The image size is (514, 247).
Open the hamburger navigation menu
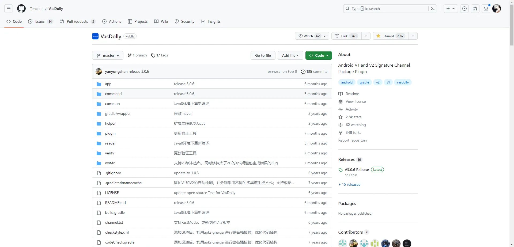tap(9, 9)
